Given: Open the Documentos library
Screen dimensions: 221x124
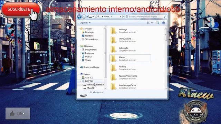Looking at the screenshot, I should (91, 50).
